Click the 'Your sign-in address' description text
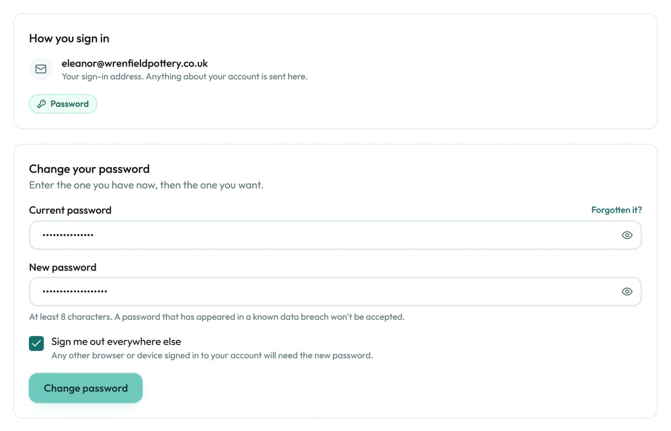 point(185,77)
